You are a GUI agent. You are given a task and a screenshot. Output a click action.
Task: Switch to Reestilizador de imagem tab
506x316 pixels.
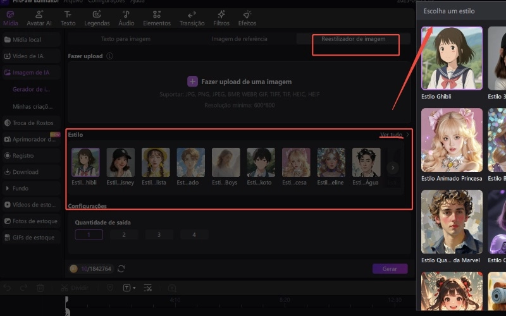(354, 39)
